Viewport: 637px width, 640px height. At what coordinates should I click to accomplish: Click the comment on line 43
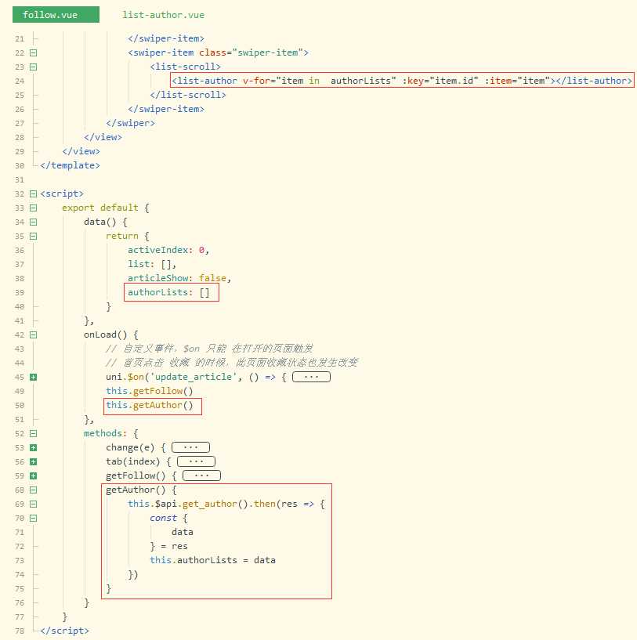[x=209, y=349]
